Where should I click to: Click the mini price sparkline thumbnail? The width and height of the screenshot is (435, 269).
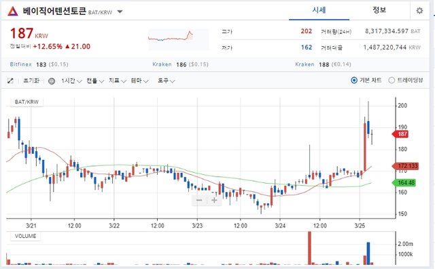(x=178, y=39)
